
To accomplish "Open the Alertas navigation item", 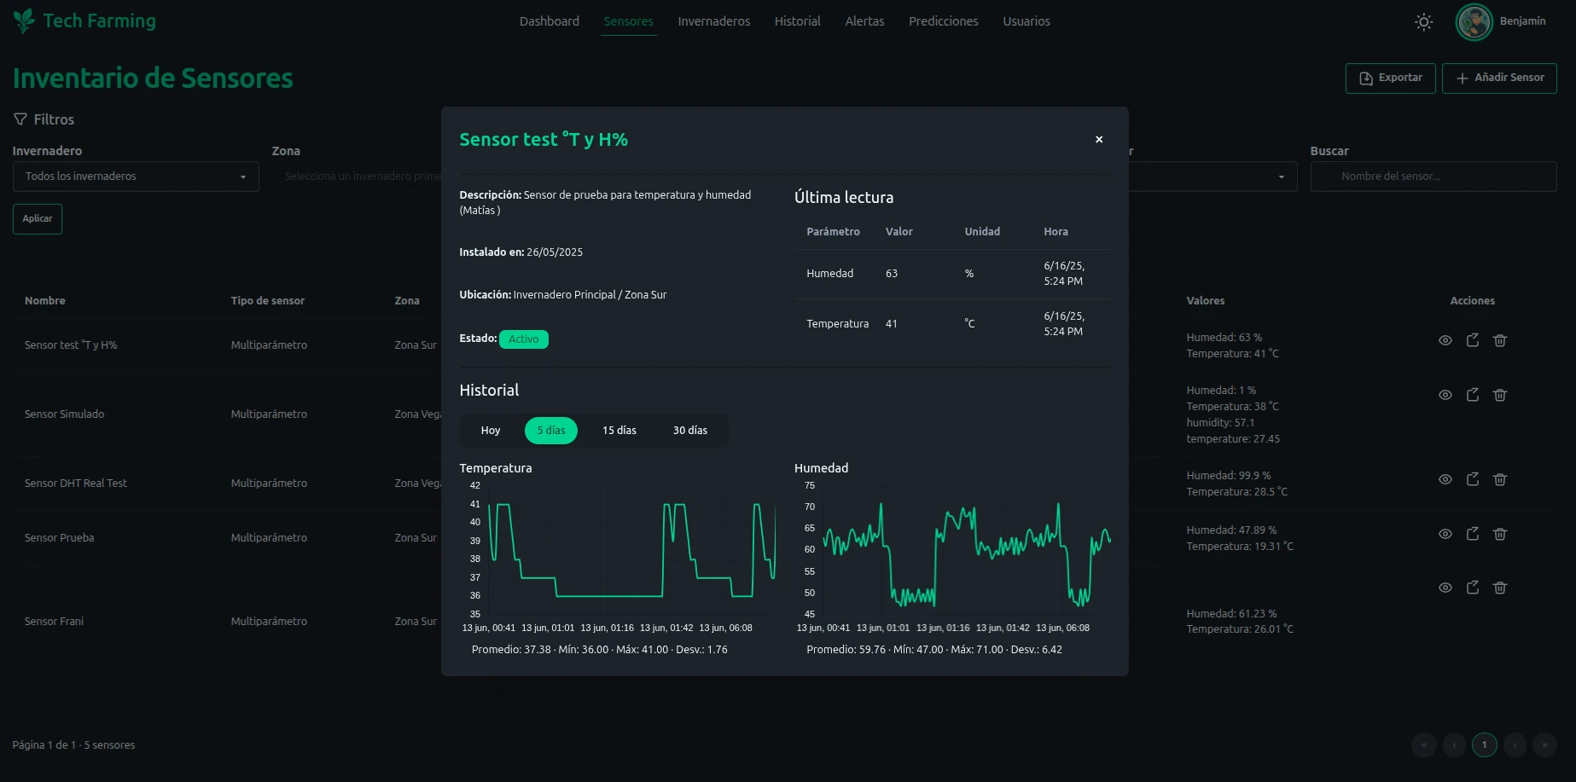I will (x=864, y=21).
